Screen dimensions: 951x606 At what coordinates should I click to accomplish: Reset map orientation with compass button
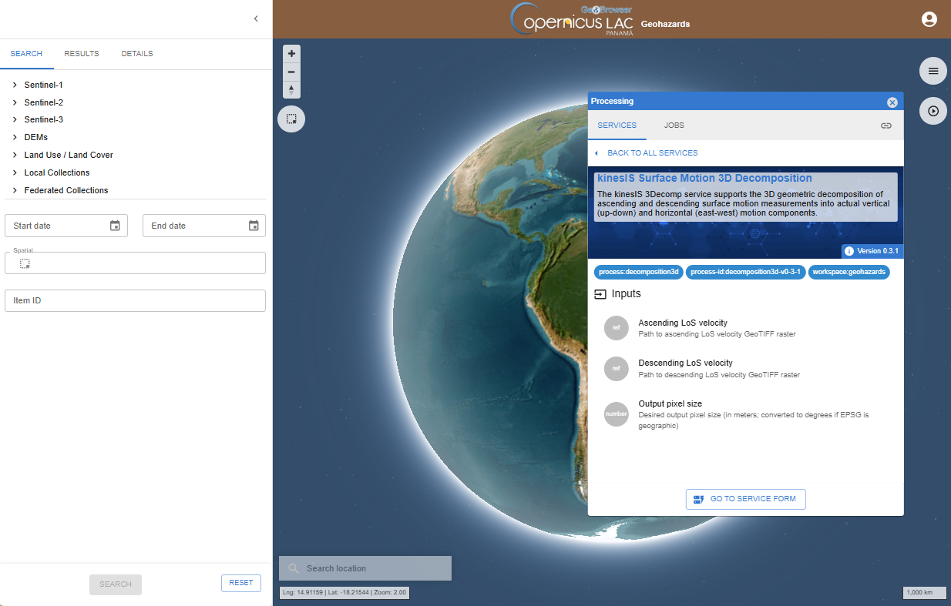click(291, 90)
